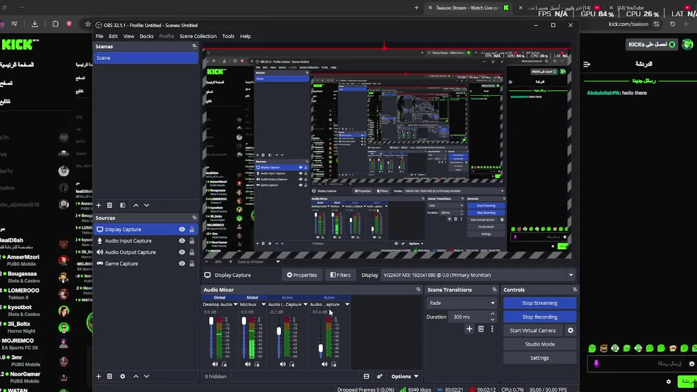Open the View menu
This screenshot has width=697, height=392.
point(129,36)
